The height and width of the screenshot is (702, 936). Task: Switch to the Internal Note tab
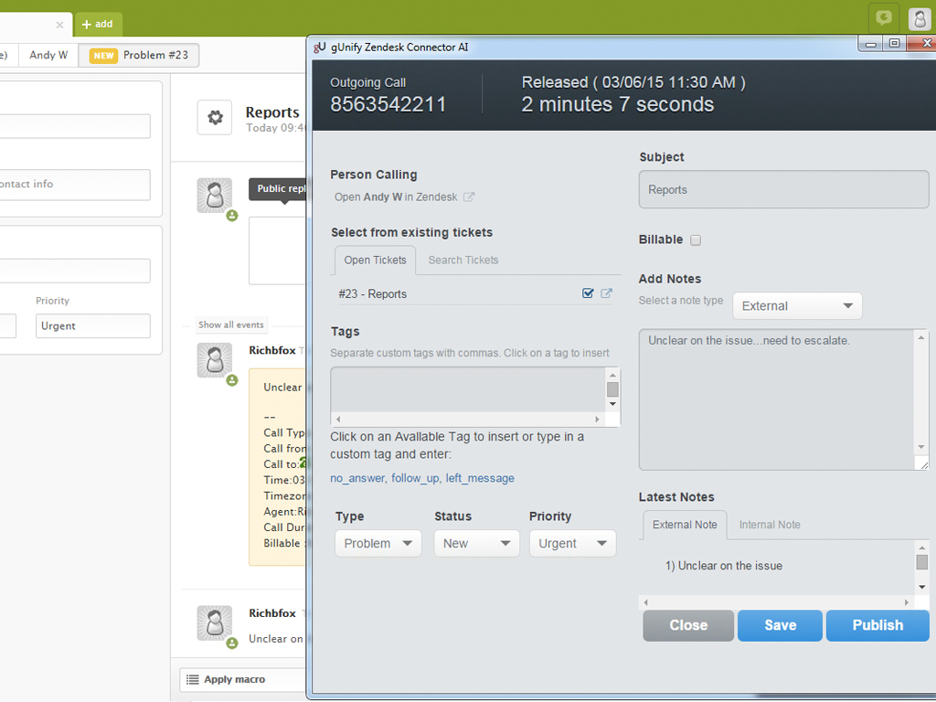click(769, 525)
